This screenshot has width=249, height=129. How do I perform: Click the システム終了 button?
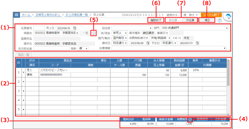pos(211,15)
